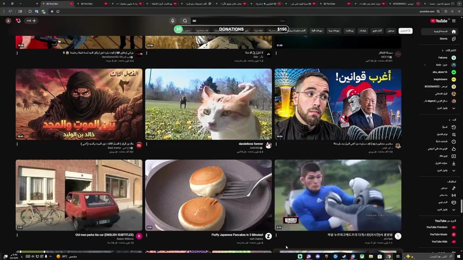
Task: Open the notifications bell
Action: click(18, 21)
